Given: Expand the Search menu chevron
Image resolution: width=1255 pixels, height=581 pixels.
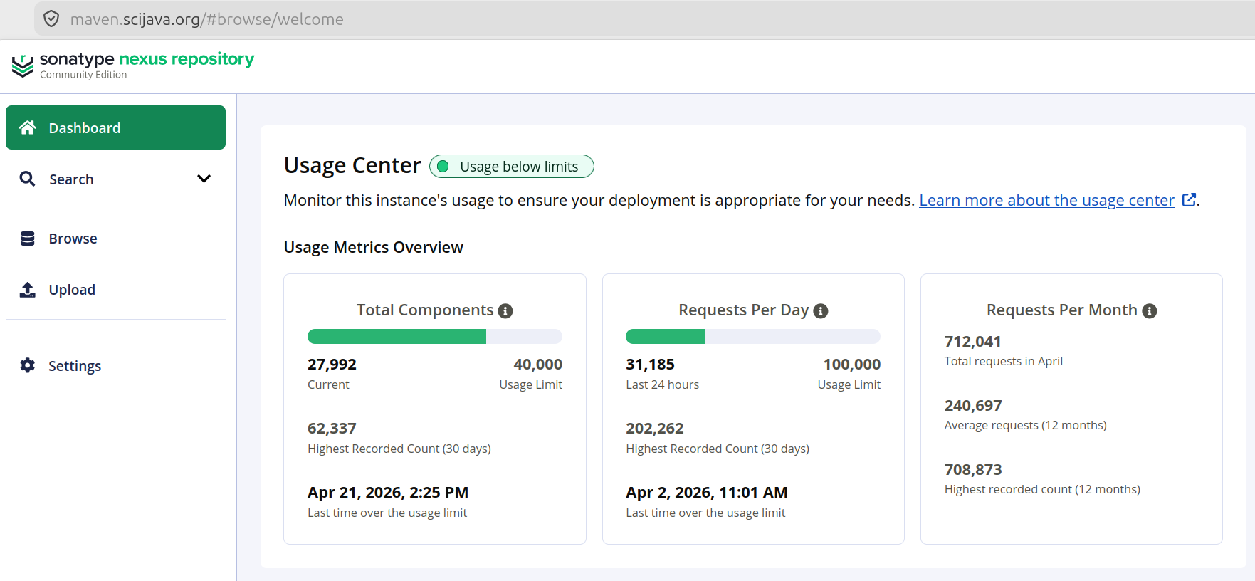Looking at the screenshot, I should (204, 179).
